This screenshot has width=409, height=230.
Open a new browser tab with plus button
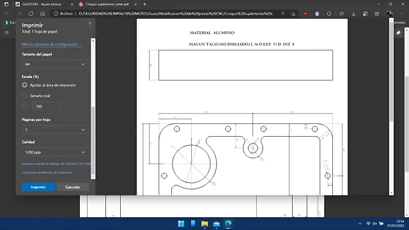coord(144,4)
